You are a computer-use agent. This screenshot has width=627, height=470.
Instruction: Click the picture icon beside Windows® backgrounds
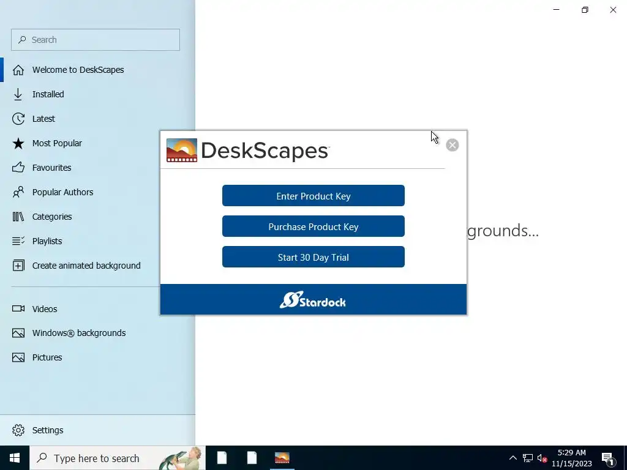(x=18, y=333)
